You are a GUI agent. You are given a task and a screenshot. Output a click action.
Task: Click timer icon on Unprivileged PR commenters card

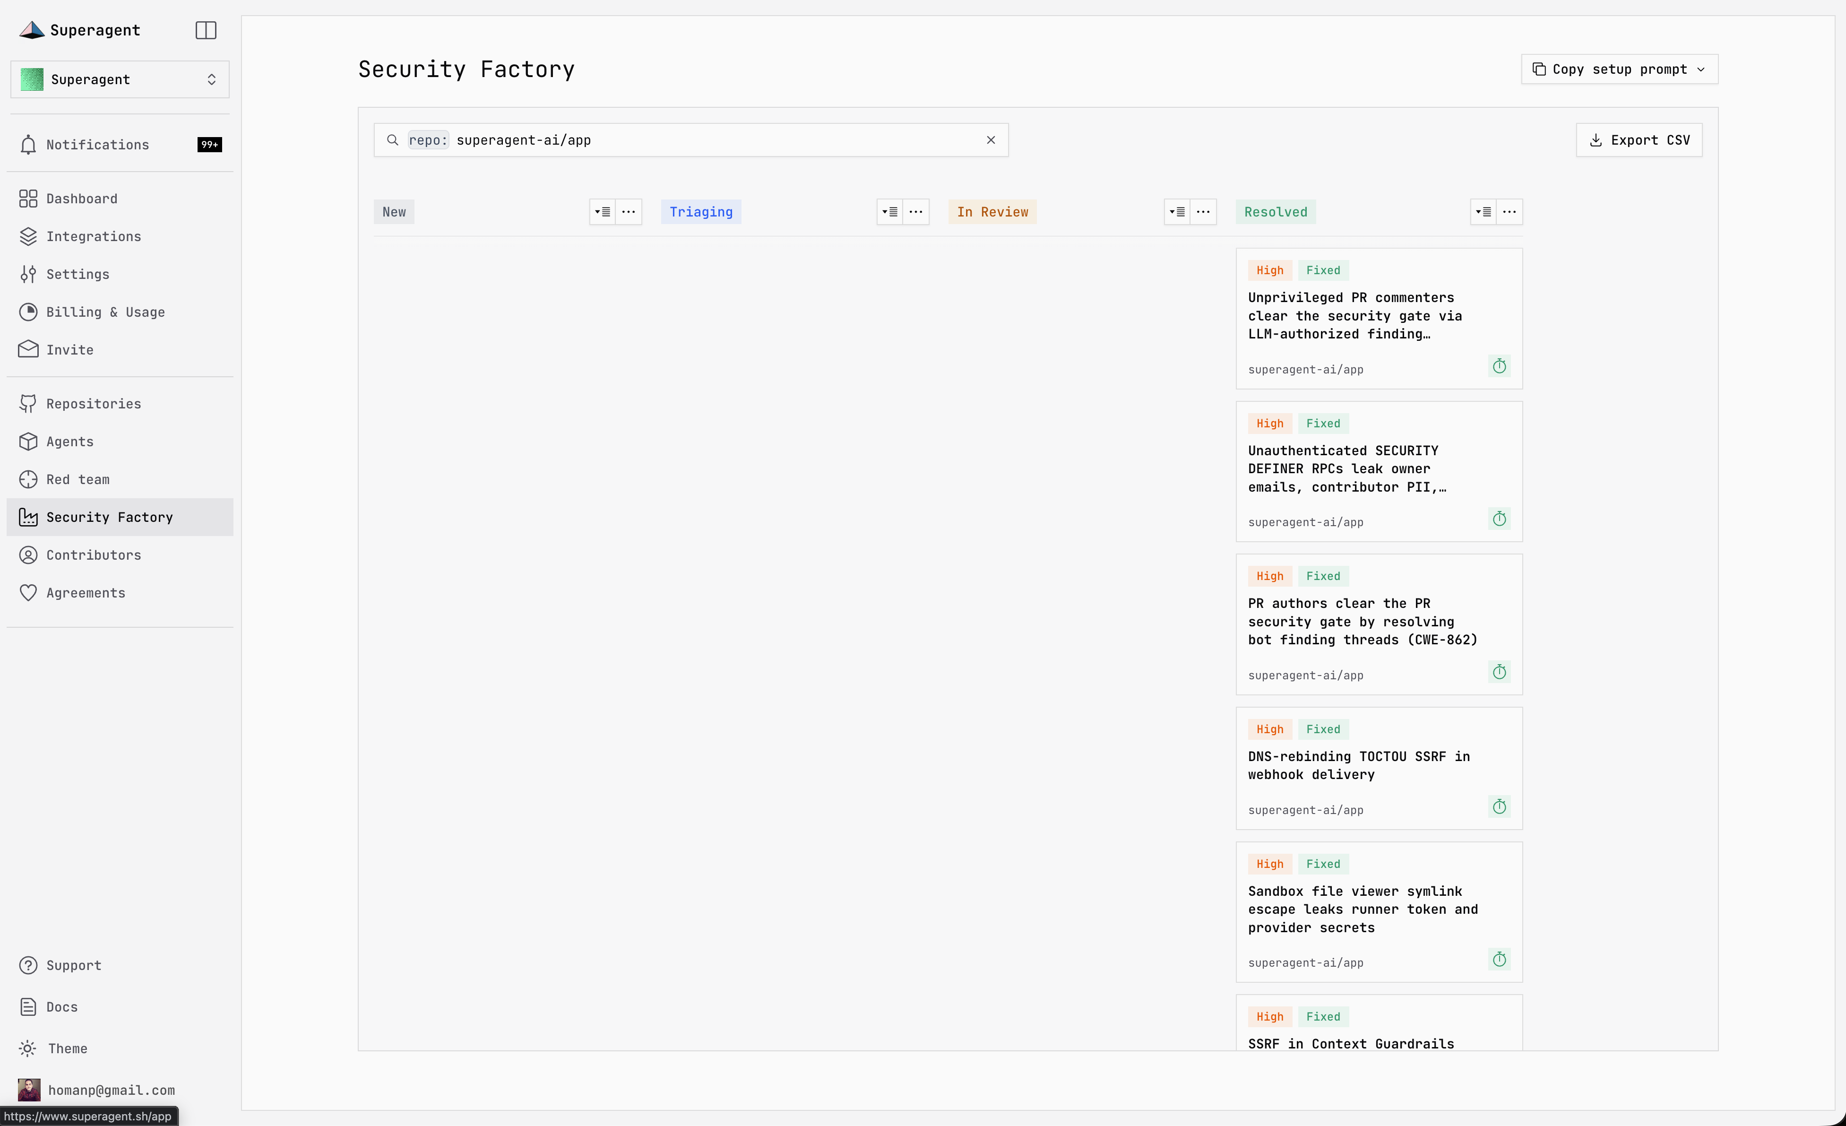pos(1499,366)
